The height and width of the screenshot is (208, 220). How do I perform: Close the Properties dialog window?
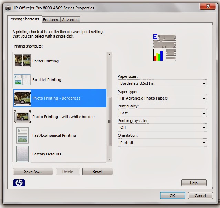pyautogui.click(x=208, y=6)
